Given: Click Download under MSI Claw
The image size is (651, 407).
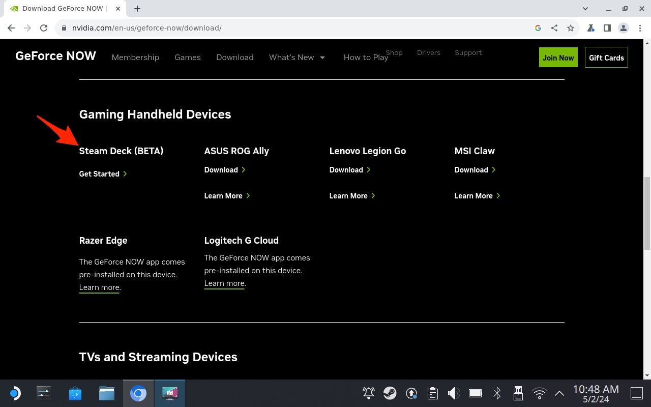Looking at the screenshot, I should [475, 170].
